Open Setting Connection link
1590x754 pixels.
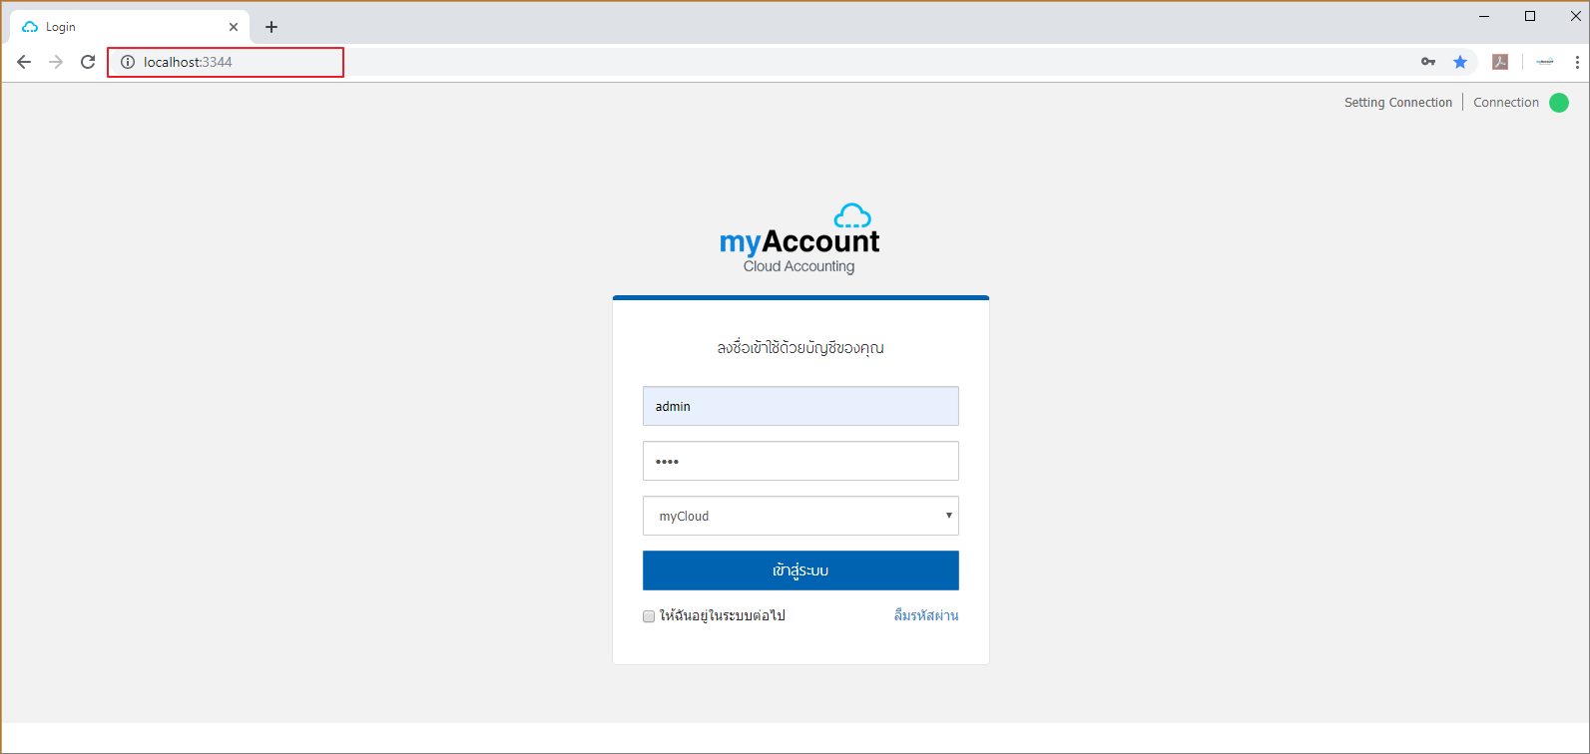[1398, 103]
